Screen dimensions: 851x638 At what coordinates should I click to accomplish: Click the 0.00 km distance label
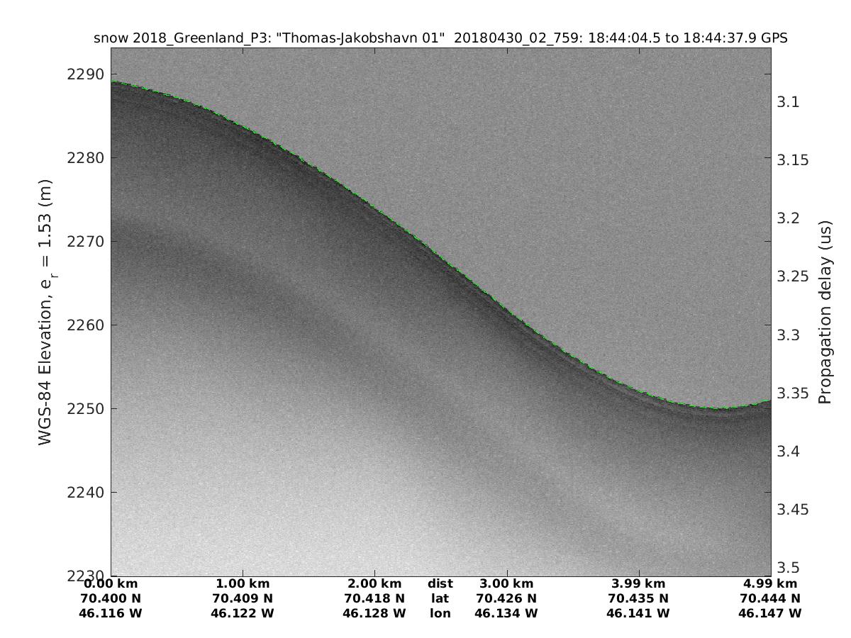click(111, 583)
